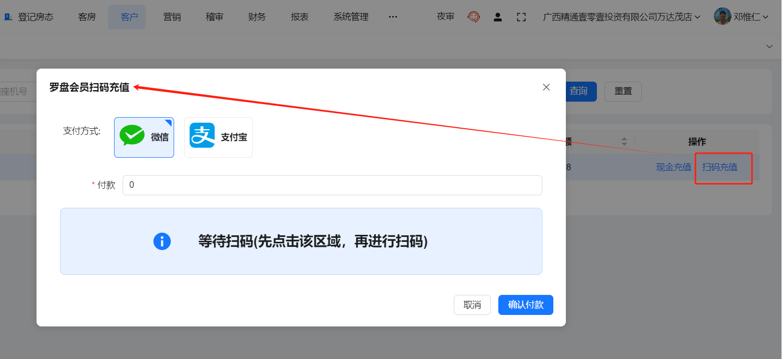Viewport: 783px width, 359px height.
Task: Open the more menu ellipsis
Action: [x=393, y=17]
